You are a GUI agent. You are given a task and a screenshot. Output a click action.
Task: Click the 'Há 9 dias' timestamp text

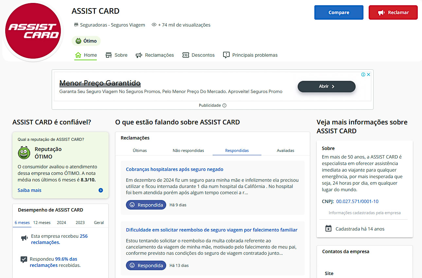[x=178, y=205]
